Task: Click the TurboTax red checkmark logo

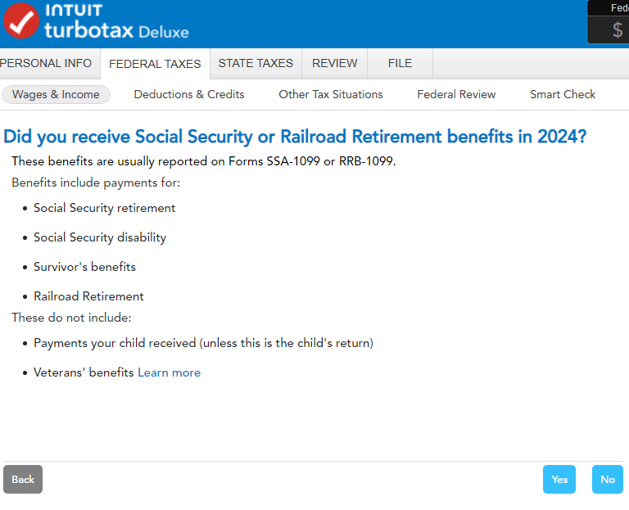Action: [21, 22]
